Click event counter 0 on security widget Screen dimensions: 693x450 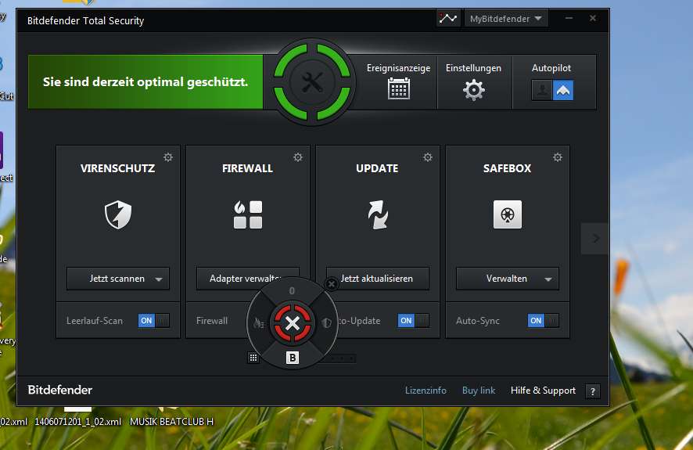292,291
